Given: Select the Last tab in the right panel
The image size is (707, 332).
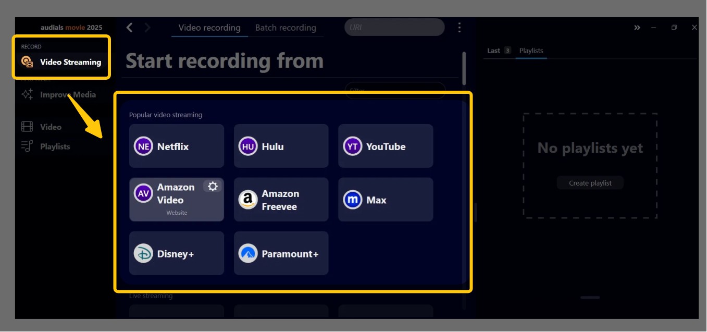Looking at the screenshot, I should point(493,51).
